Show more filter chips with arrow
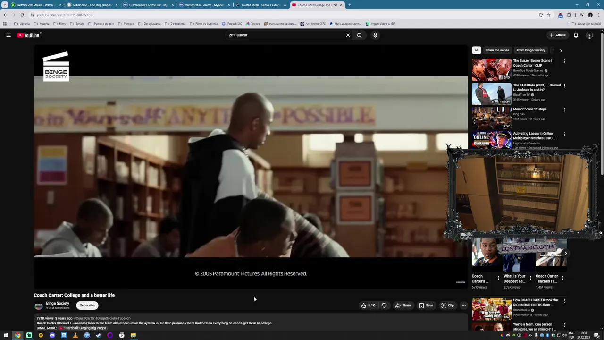604x340 pixels. 561,50
